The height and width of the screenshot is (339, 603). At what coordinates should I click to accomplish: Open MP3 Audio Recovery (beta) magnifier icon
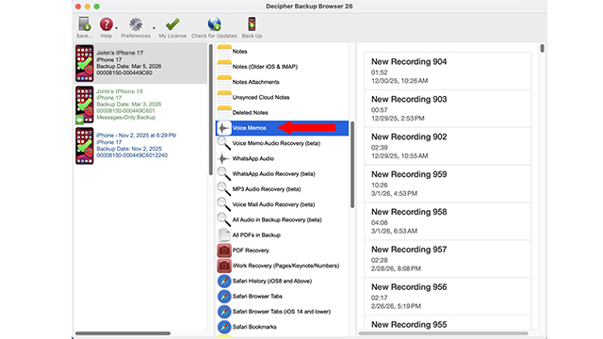[224, 189]
